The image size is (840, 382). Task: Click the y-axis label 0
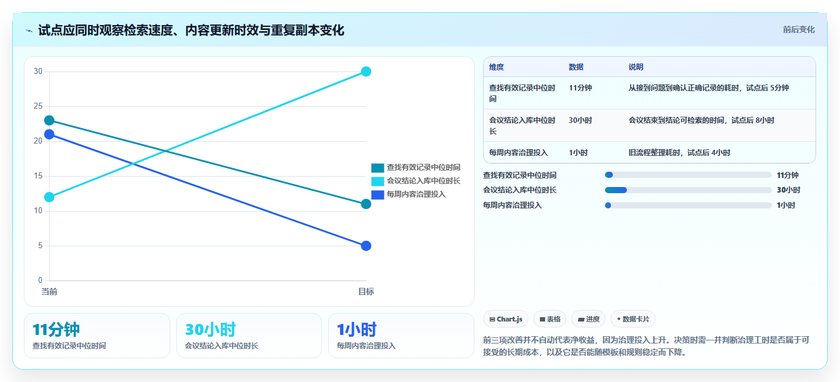(40, 281)
